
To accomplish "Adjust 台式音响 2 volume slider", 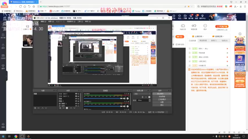I will point(103,106).
